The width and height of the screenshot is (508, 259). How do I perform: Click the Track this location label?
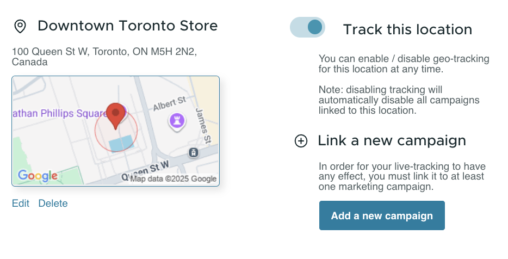[407, 29]
